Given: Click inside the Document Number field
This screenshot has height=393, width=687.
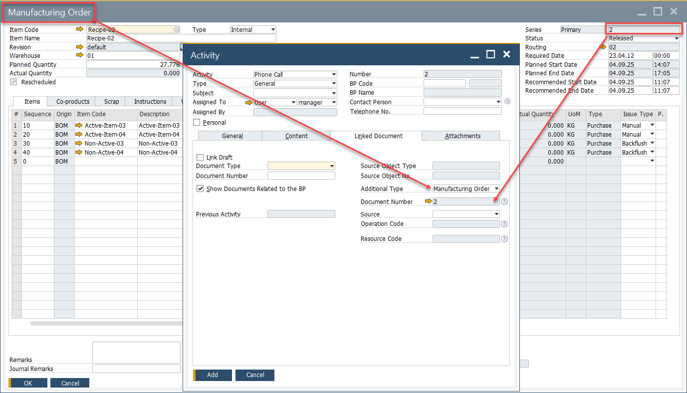Looking at the screenshot, I should point(301,176).
